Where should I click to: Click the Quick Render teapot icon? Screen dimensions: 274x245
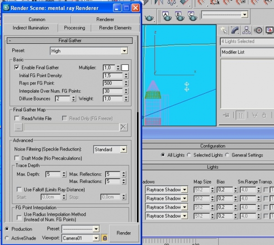(149, 18)
